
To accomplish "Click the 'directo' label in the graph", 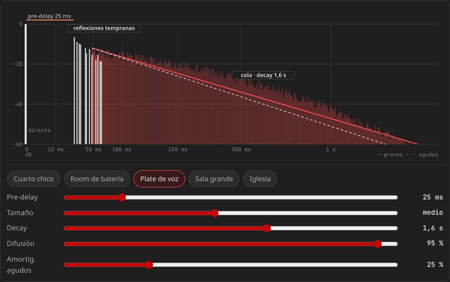I will click(39, 130).
